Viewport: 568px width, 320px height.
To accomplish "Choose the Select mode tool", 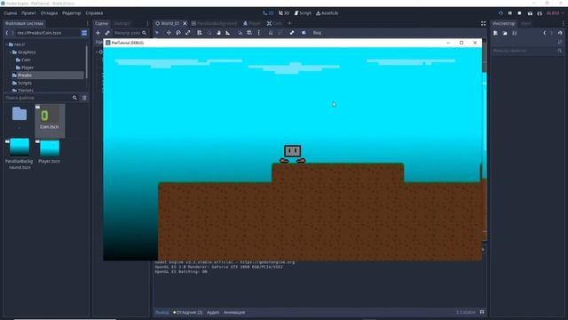I will click(x=157, y=33).
